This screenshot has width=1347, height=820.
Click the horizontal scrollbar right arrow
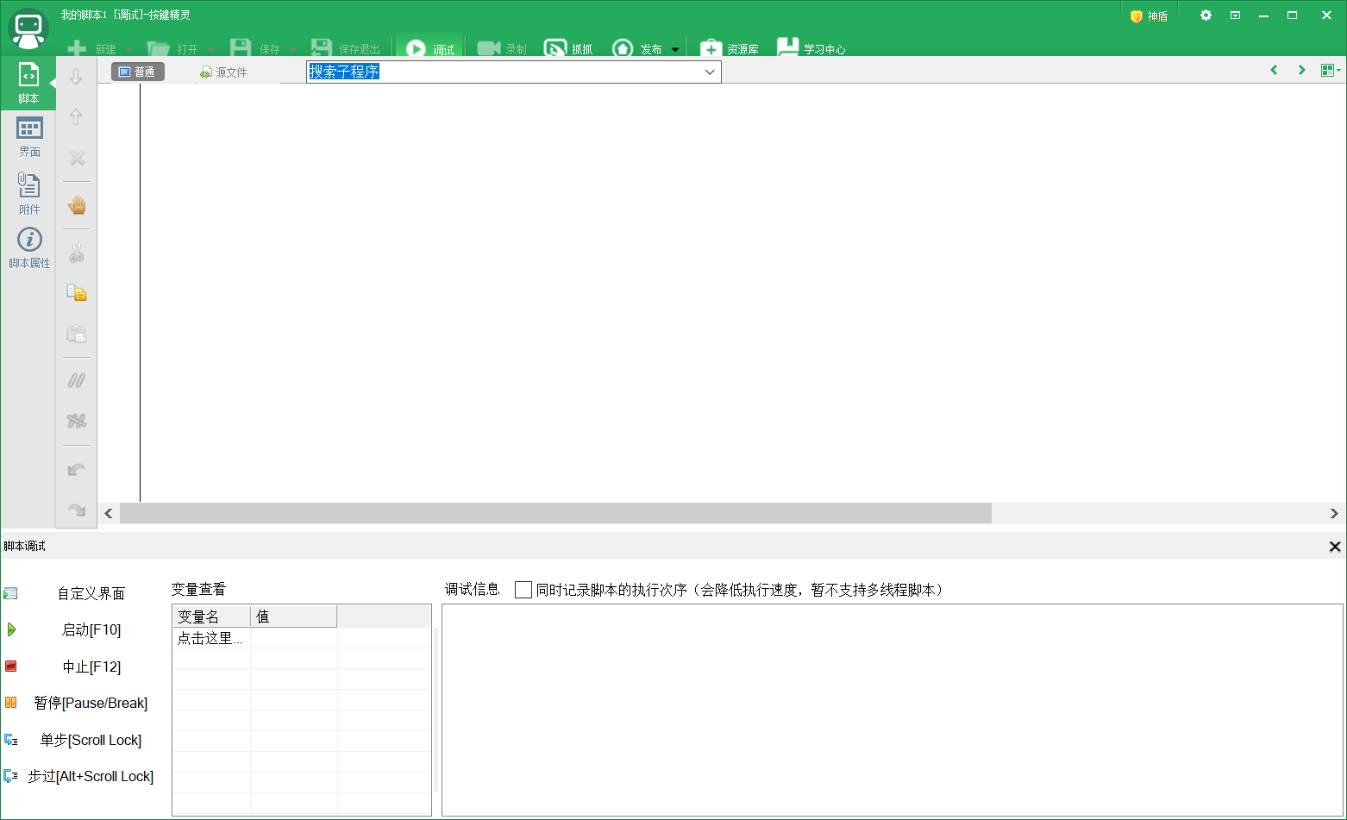(x=1334, y=513)
